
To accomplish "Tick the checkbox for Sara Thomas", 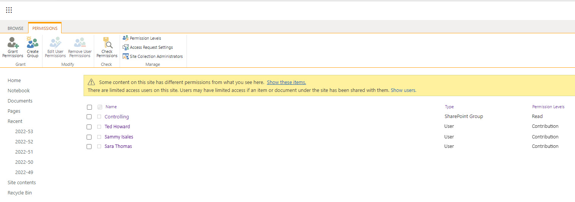I will (89, 146).
